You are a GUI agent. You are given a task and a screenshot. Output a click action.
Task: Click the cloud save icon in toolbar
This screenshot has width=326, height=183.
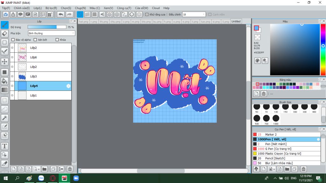tap(6, 14)
